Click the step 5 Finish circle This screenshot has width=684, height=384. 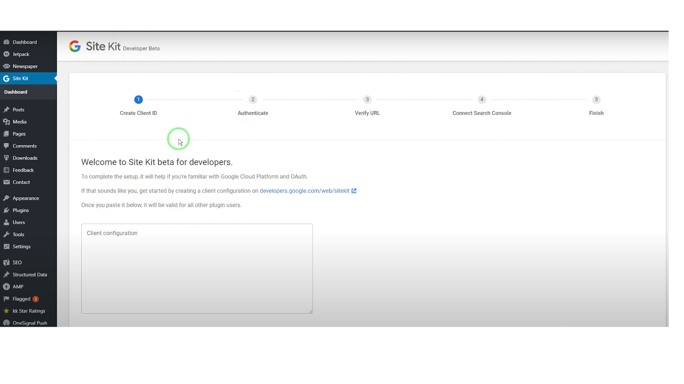click(596, 99)
